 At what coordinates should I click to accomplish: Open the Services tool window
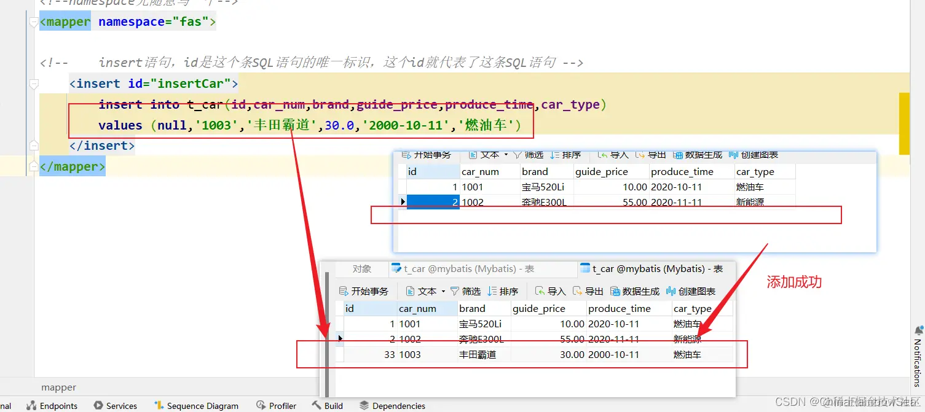pyautogui.click(x=115, y=406)
